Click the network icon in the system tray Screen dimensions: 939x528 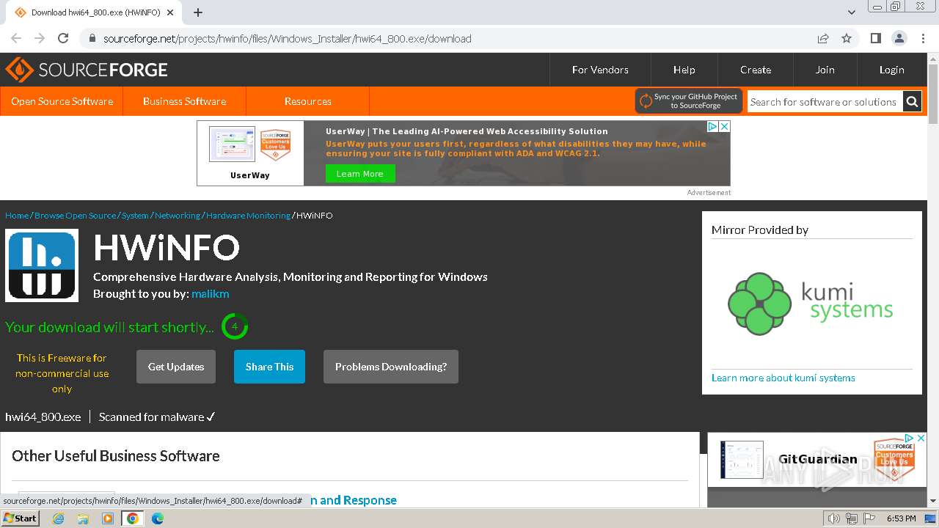(x=852, y=518)
